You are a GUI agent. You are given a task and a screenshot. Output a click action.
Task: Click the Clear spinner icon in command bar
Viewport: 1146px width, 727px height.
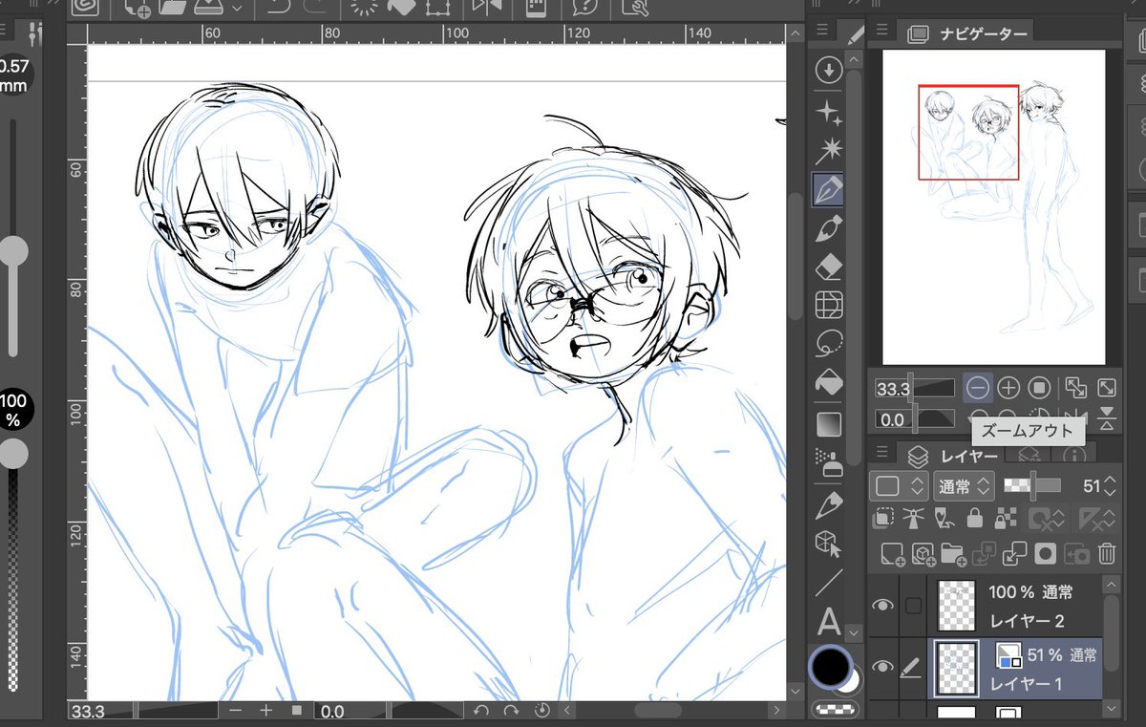coord(364,8)
